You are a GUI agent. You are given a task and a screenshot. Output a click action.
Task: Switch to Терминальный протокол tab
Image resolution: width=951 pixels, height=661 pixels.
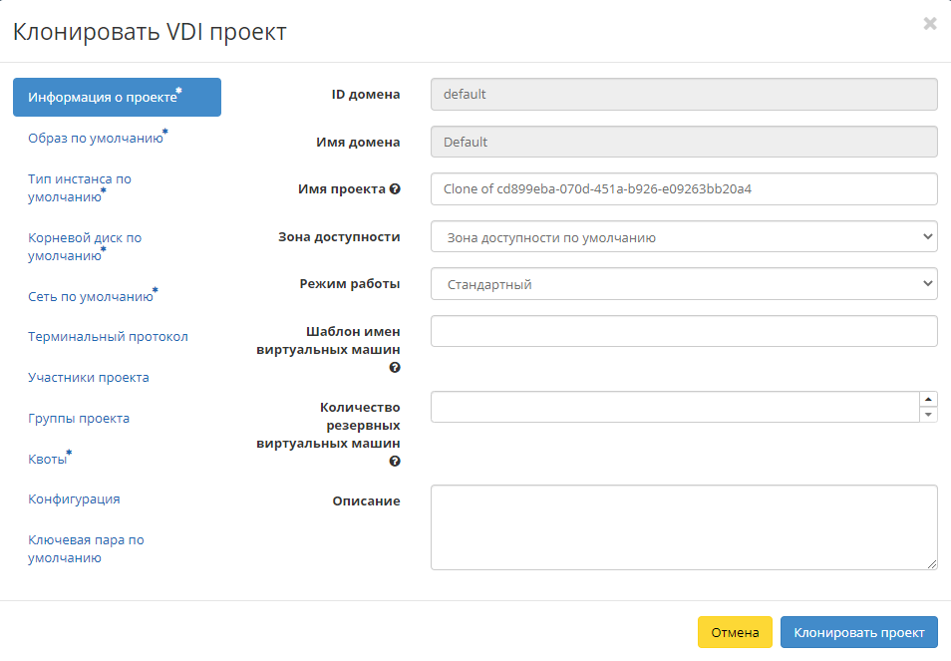108,337
